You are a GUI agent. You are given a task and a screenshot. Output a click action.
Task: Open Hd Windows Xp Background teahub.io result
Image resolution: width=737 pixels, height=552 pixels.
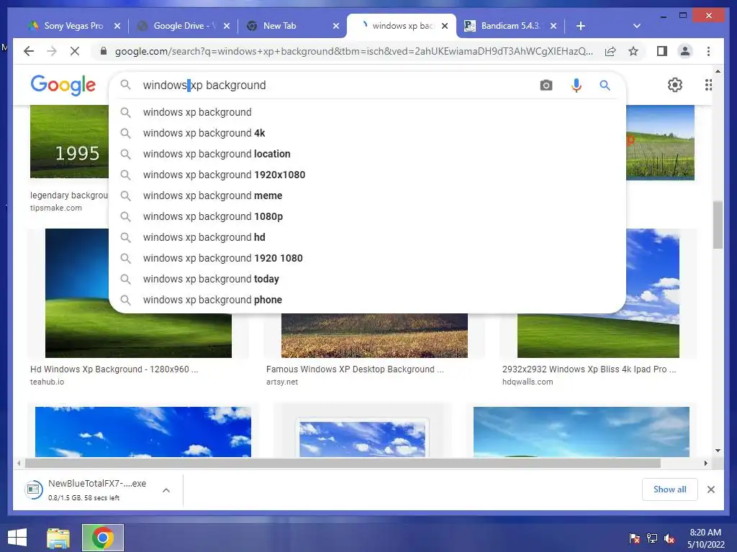[114, 369]
